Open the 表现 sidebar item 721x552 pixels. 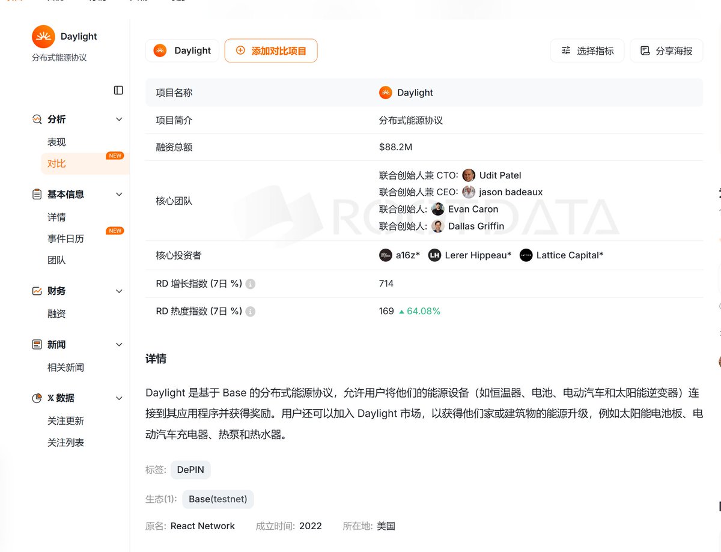[x=56, y=142]
